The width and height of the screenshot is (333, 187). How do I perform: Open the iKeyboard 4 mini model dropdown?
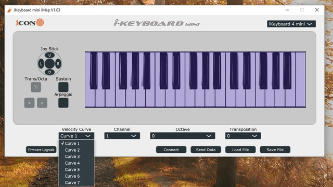click(291, 24)
